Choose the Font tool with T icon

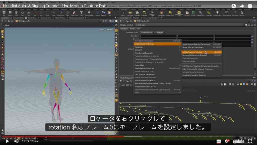[x=81, y=13]
